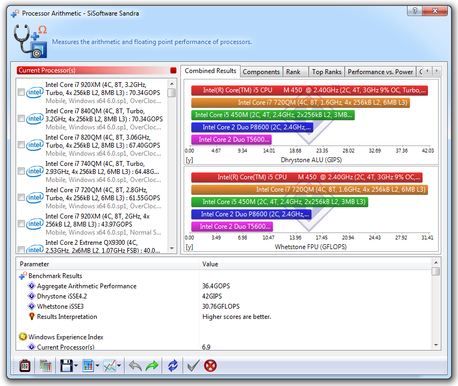The height and width of the screenshot is (386, 458).
Task: Switch to the Components tab
Action: pos(261,72)
